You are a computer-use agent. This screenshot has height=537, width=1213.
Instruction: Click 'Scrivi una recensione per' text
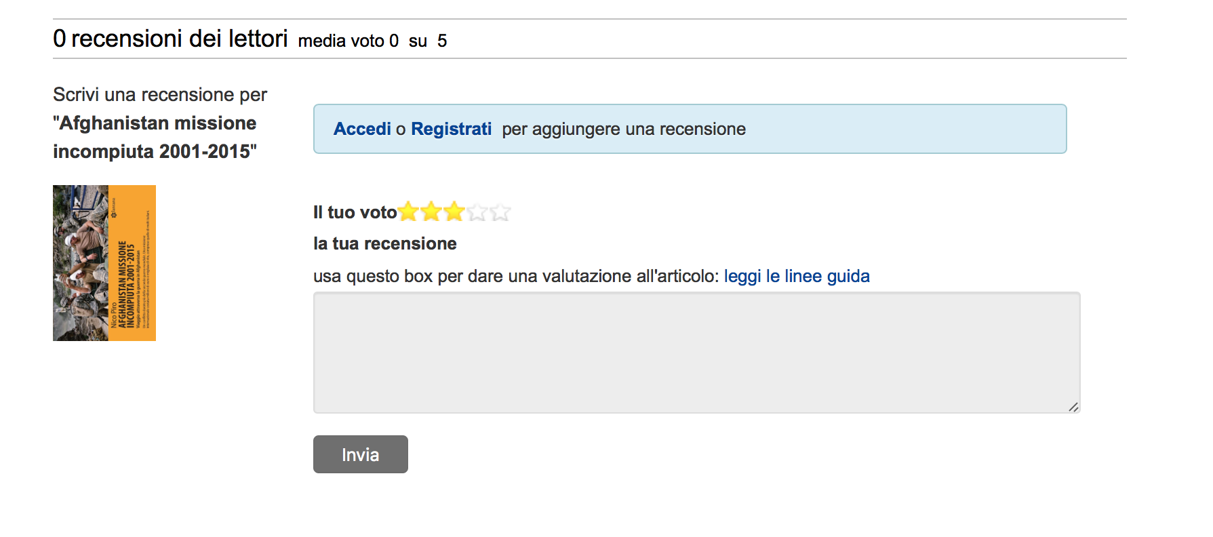tap(160, 94)
